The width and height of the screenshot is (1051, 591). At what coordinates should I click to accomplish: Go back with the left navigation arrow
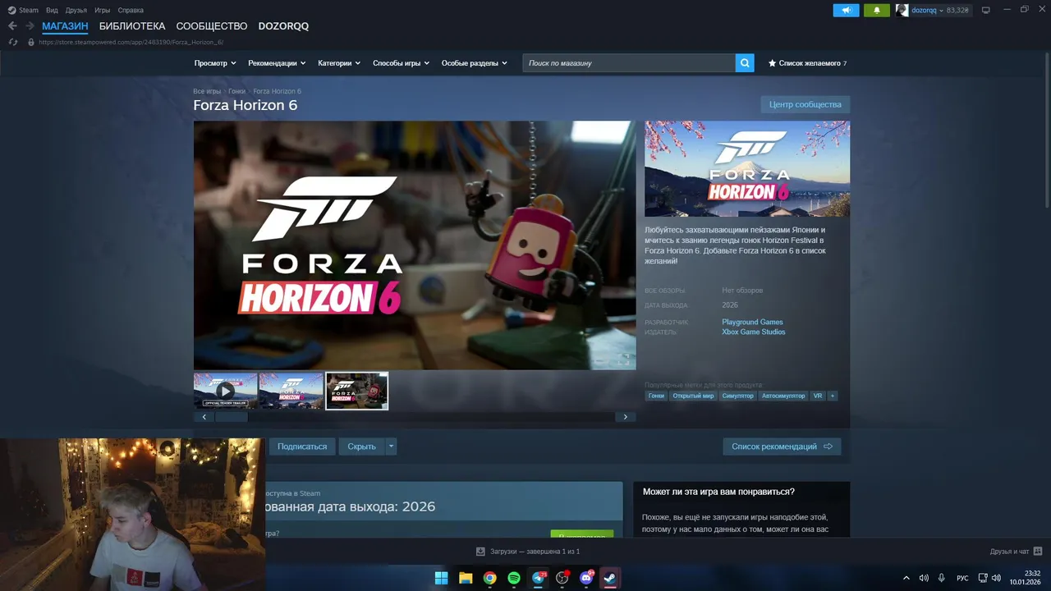pos(12,26)
